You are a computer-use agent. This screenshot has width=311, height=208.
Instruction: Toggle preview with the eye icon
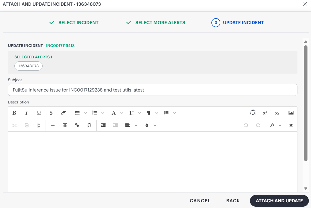(291, 125)
